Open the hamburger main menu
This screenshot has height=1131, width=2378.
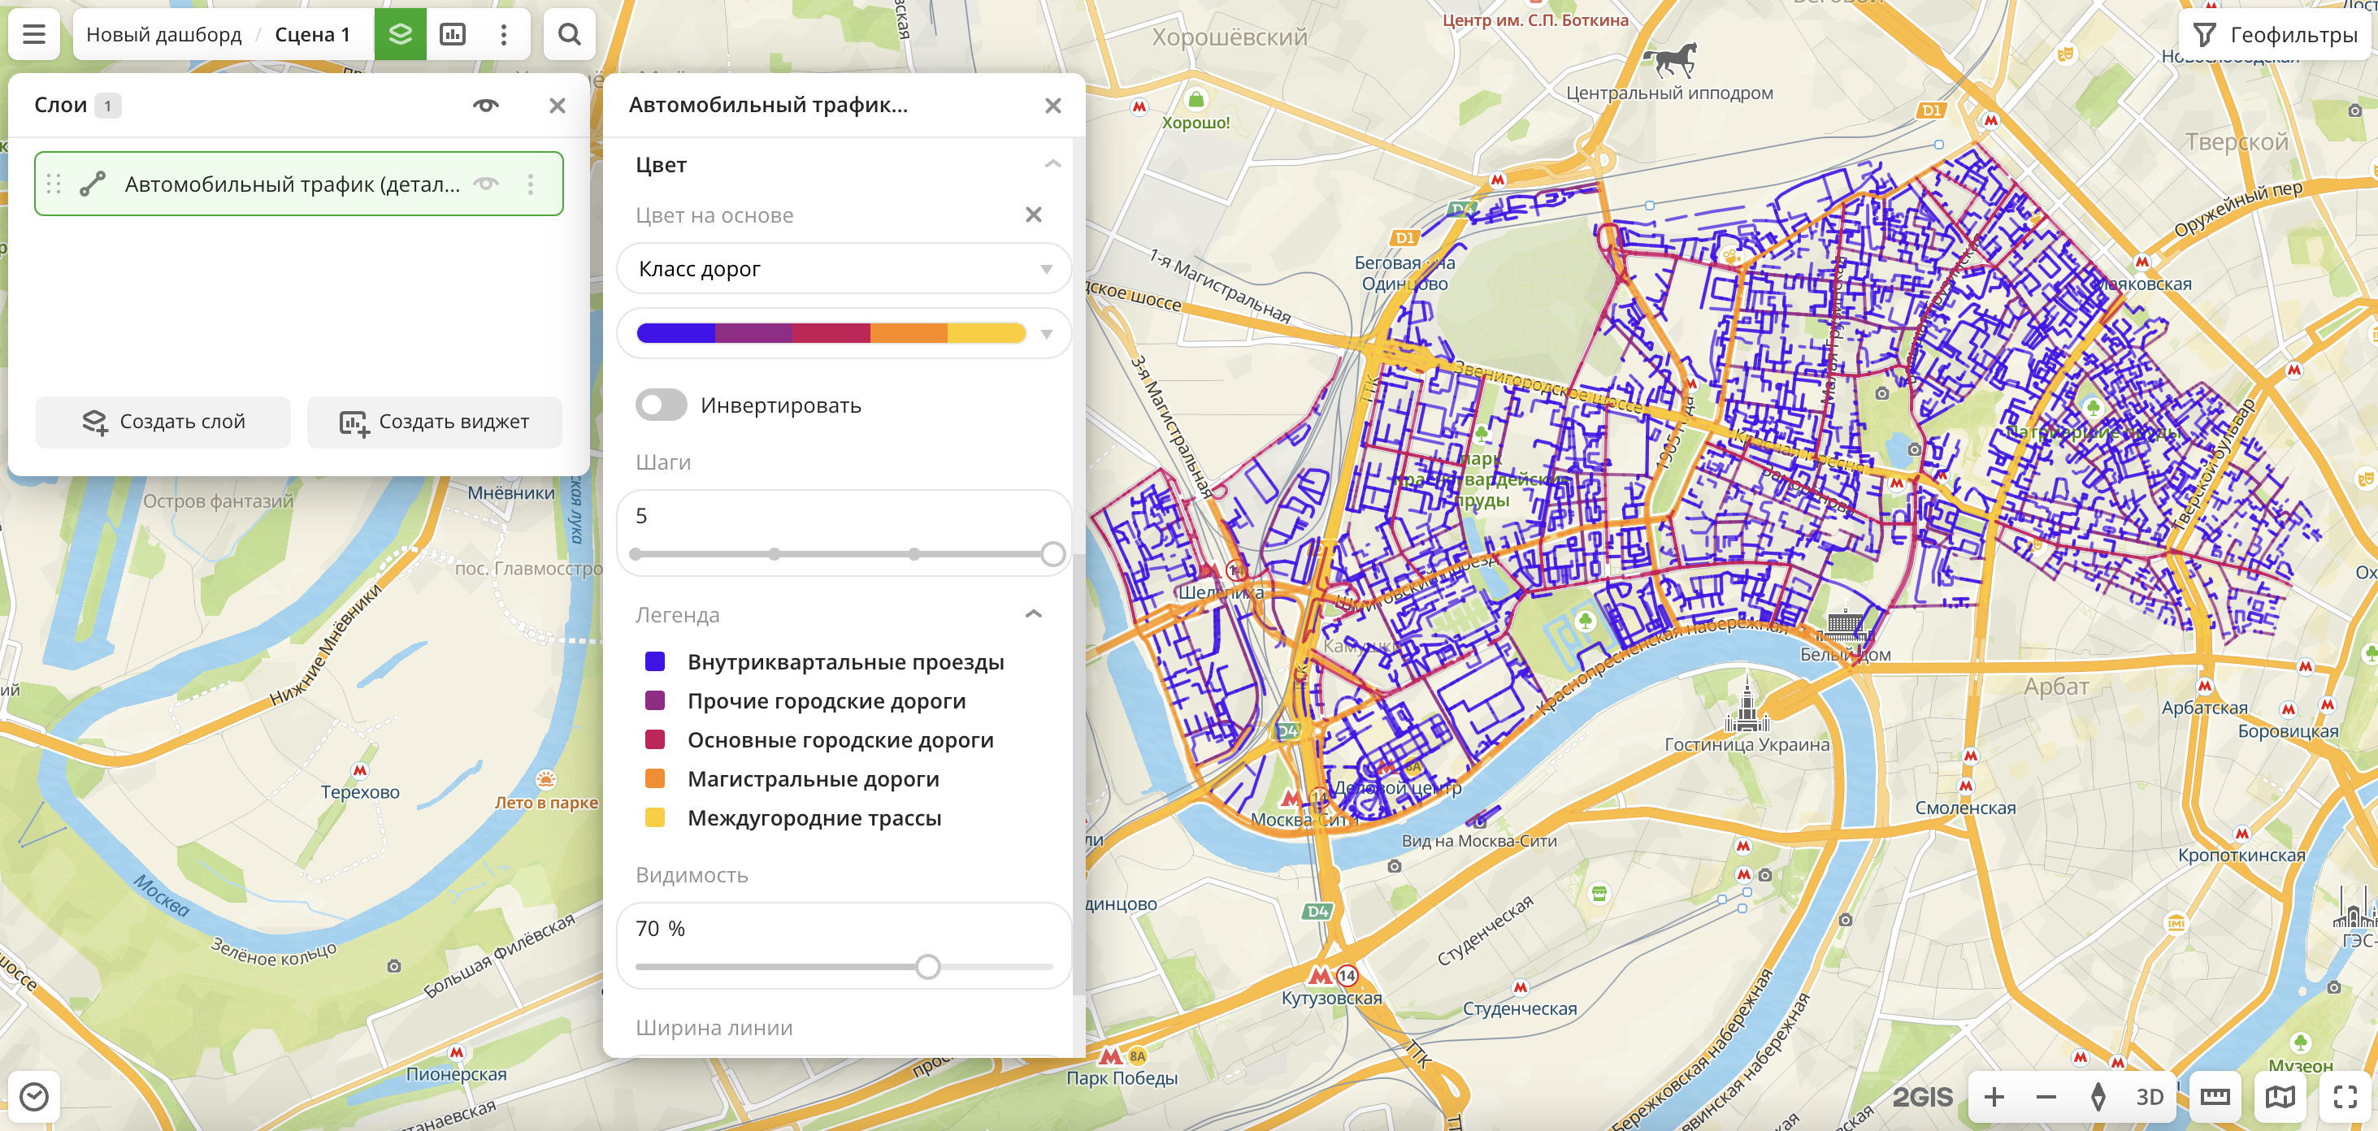point(34,35)
